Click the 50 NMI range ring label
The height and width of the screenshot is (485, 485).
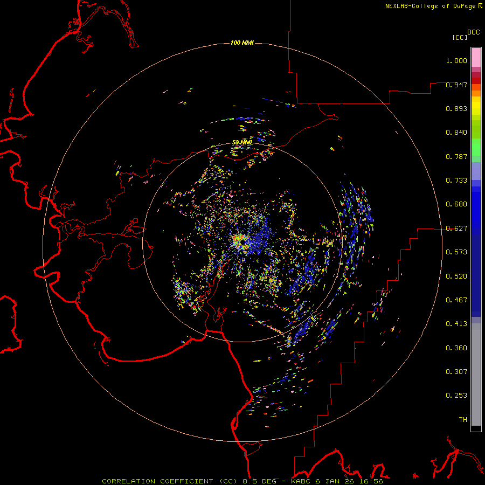click(242, 143)
